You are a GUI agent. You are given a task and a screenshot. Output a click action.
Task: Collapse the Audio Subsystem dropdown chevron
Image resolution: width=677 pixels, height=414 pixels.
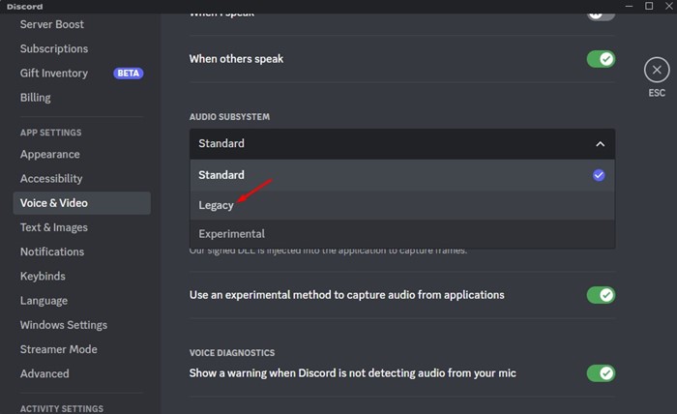click(600, 144)
